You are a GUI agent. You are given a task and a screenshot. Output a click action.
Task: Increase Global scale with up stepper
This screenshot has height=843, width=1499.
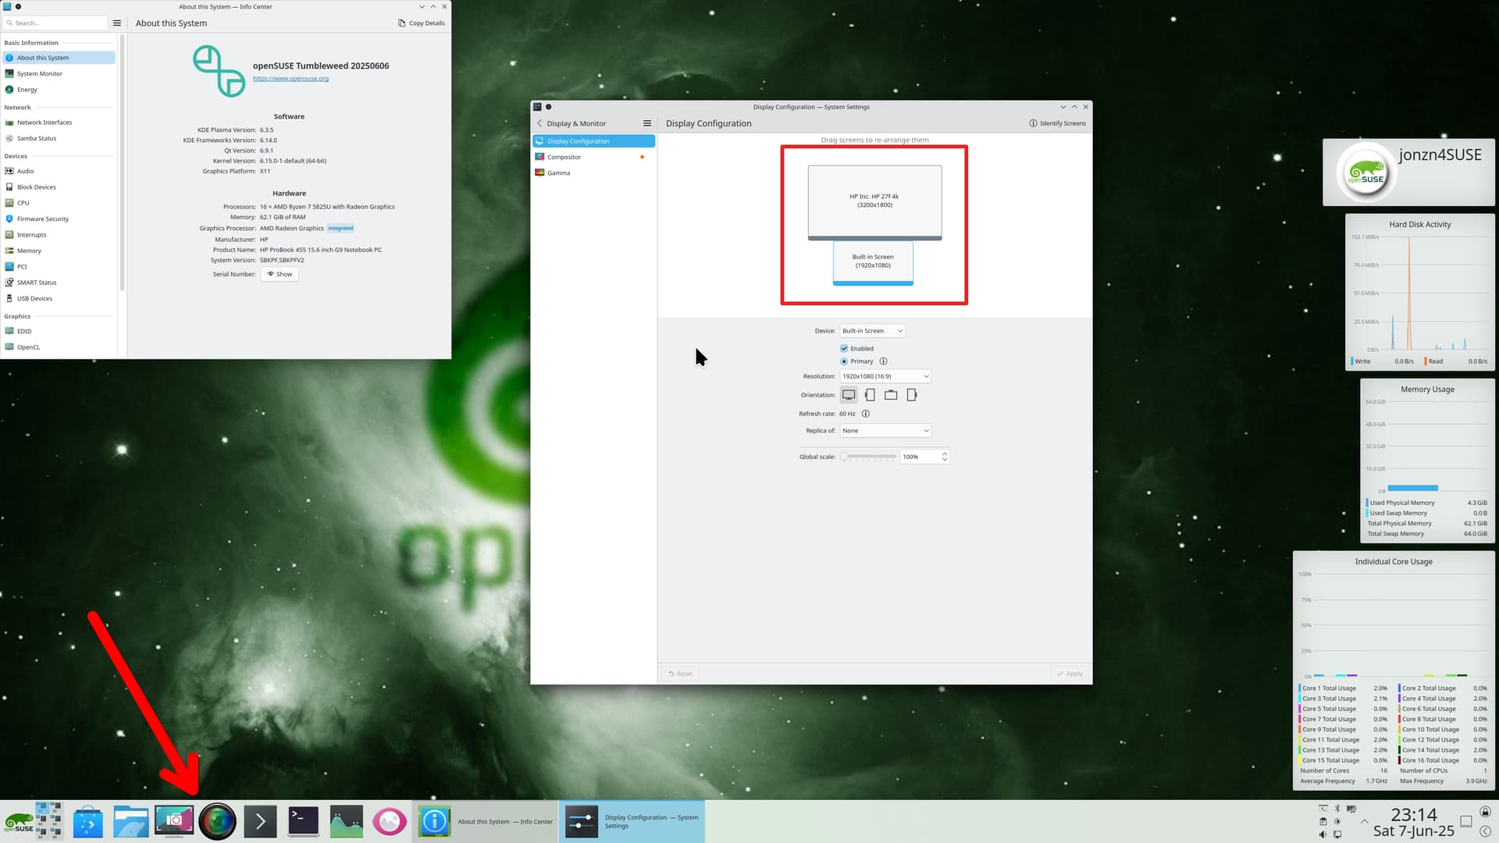944,454
